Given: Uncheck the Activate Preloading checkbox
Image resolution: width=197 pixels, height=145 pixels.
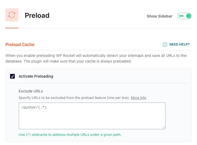Looking at the screenshot, I should pyautogui.click(x=13, y=76).
